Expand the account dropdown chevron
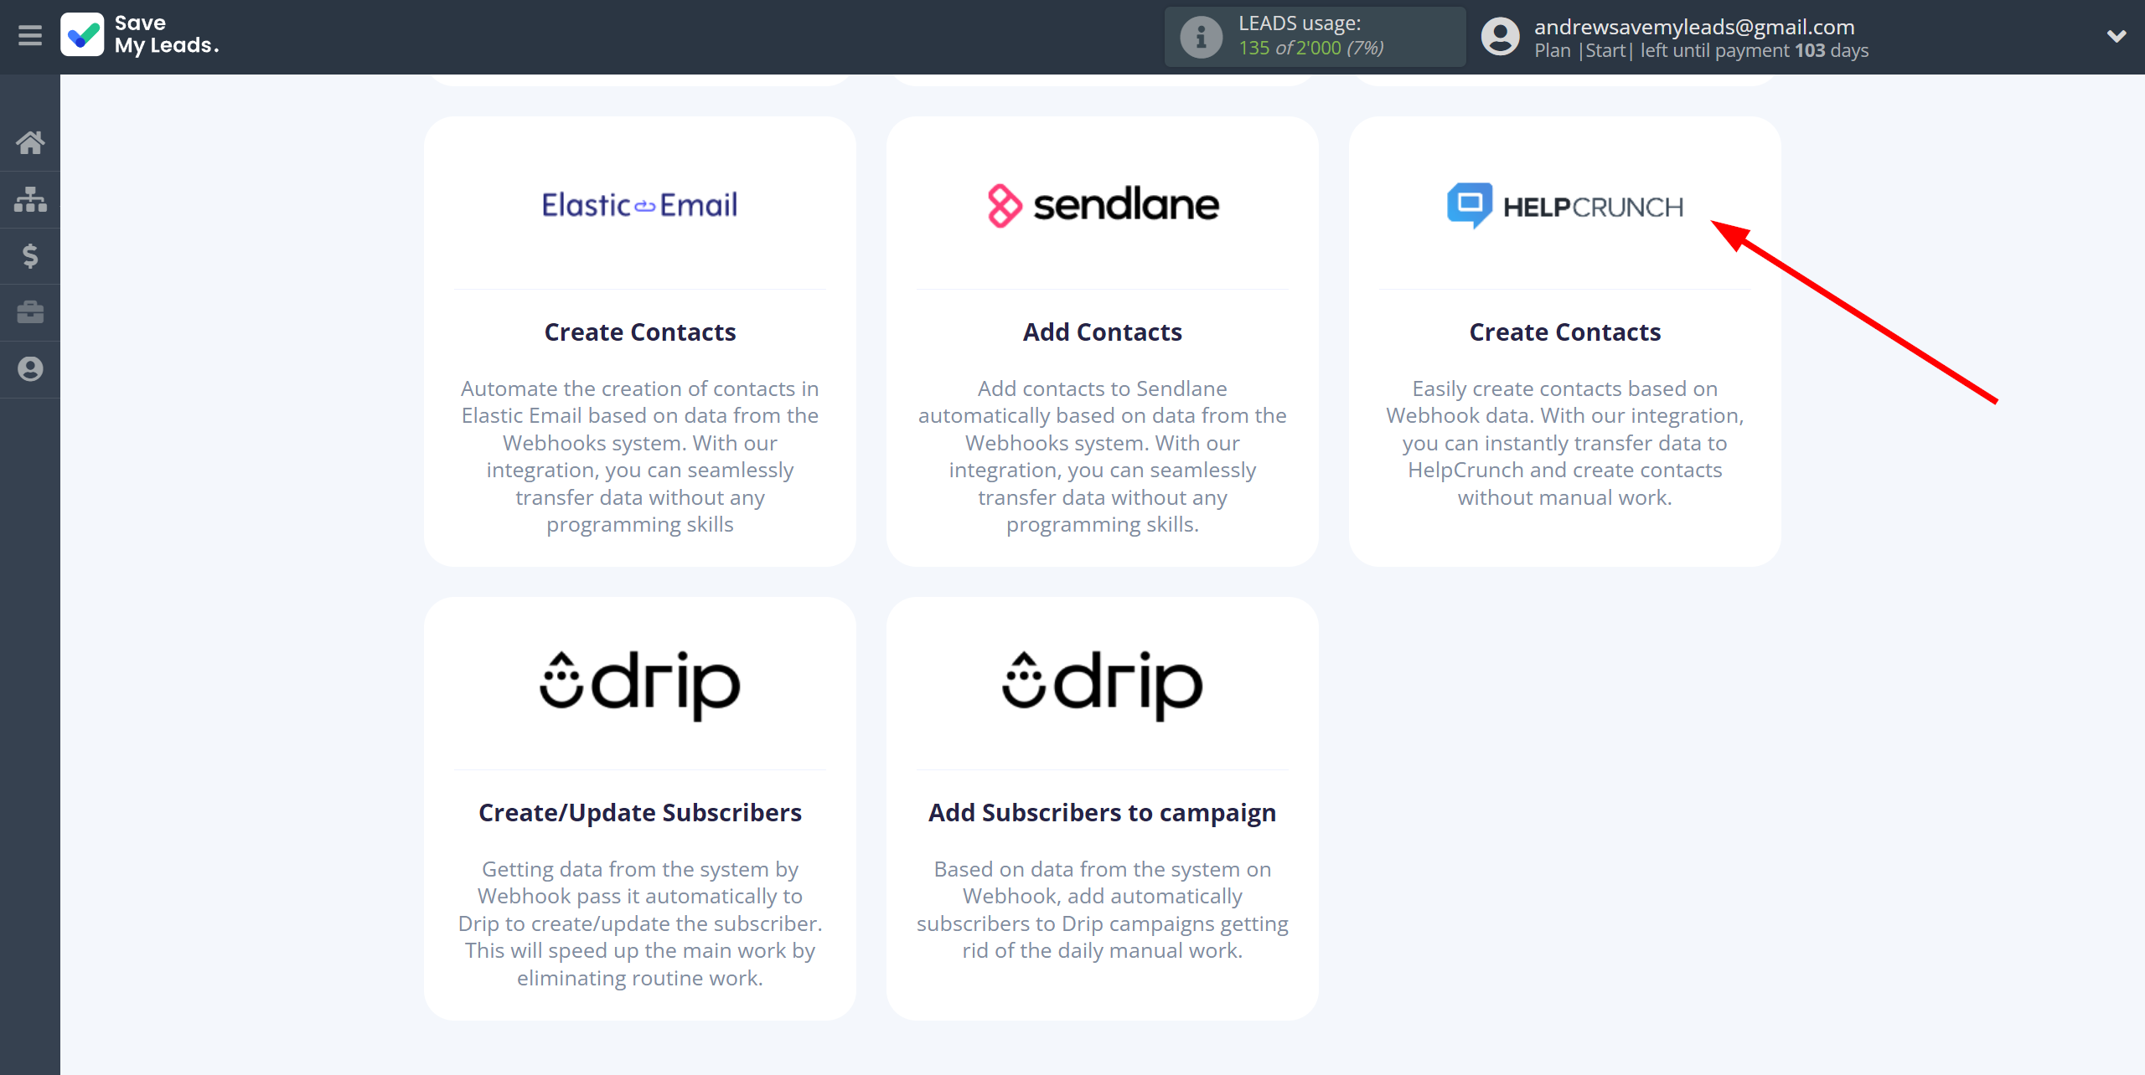 coord(2117,36)
